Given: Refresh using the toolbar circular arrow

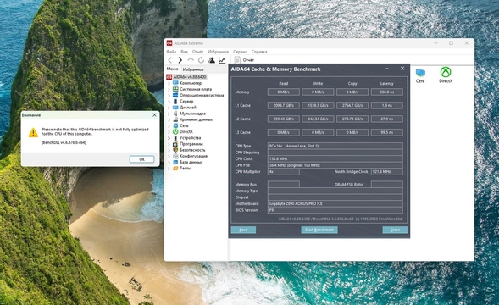Looking at the screenshot, I should click(x=201, y=60).
